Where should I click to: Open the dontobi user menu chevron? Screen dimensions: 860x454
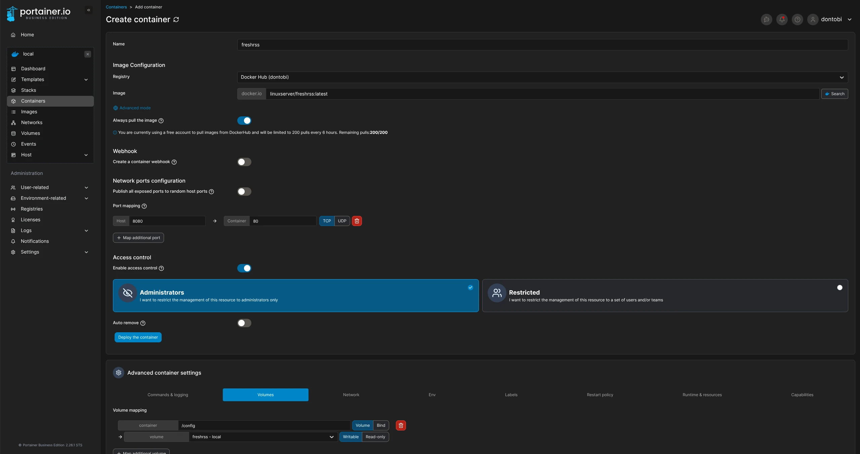(850, 20)
